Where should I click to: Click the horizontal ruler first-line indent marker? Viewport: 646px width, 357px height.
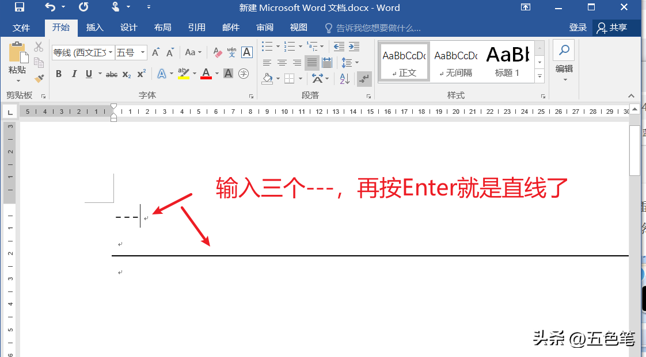[113, 106]
